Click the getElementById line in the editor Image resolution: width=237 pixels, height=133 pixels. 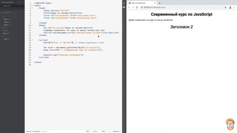(72, 48)
